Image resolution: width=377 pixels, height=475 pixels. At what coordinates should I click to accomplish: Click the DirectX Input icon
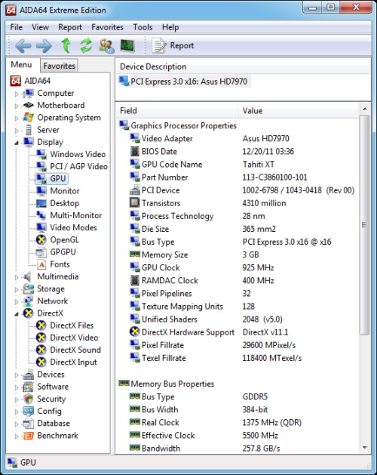41,362
